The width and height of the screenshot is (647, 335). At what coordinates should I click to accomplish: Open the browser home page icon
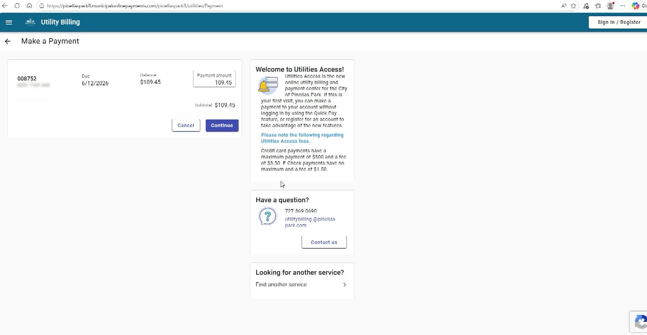point(29,6)
